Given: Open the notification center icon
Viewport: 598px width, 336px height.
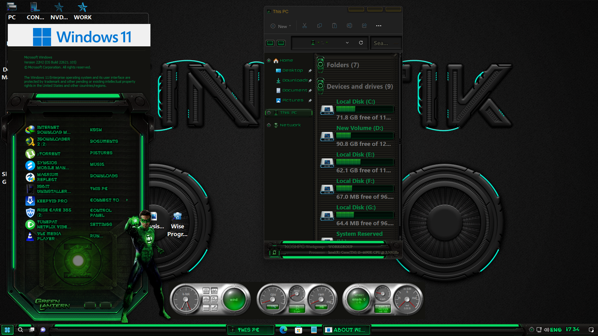Looking at the screenshot, I should click(591, 329).
